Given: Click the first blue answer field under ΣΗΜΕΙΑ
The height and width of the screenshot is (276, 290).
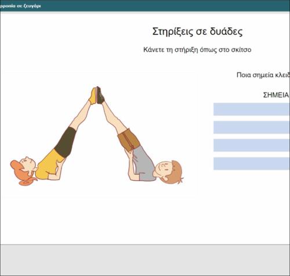Looking at the screenshot, I should tap(252, 109).
